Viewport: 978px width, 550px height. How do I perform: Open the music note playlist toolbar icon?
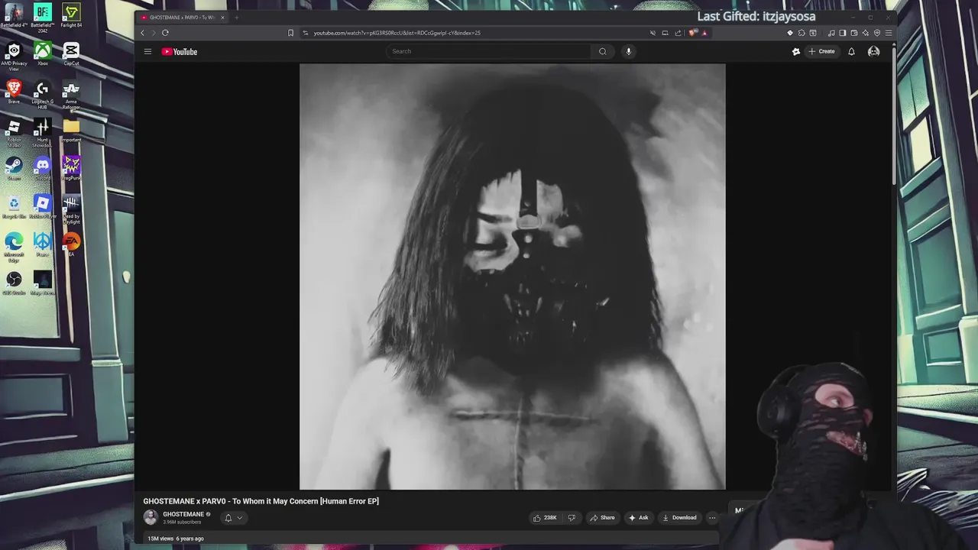tap(831, 33)
